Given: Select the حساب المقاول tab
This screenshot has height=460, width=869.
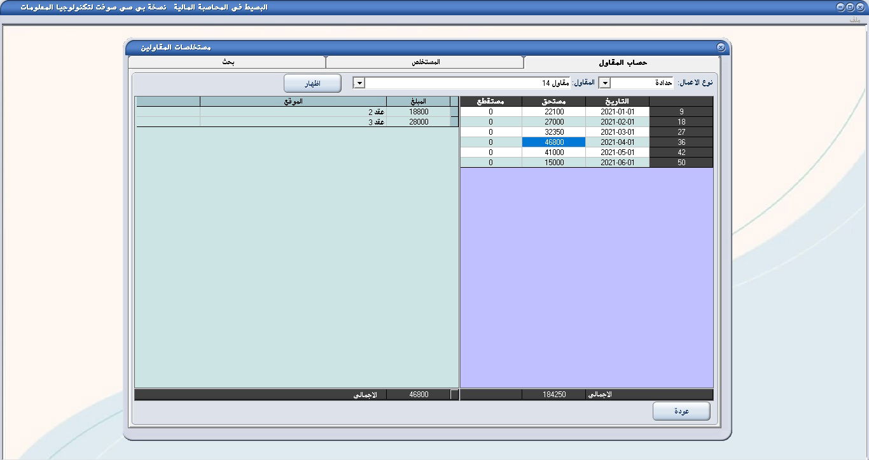Looking at the screenshot, I should pos(622,62).
